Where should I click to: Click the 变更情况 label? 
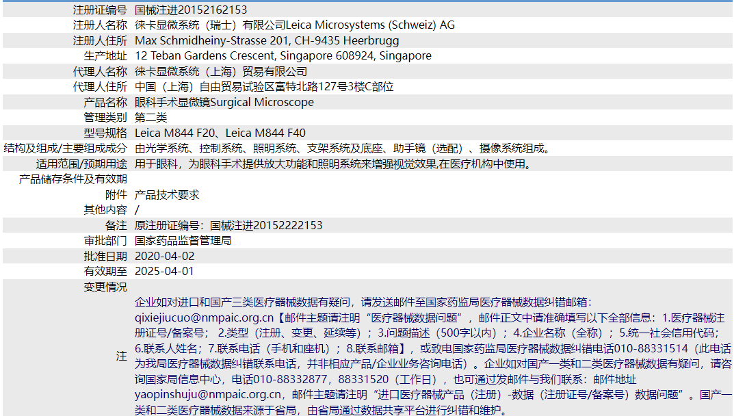click(105, 287)
